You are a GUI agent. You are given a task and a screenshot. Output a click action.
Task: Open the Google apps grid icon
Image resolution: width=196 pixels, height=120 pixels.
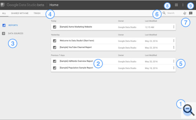coord(176,5)
